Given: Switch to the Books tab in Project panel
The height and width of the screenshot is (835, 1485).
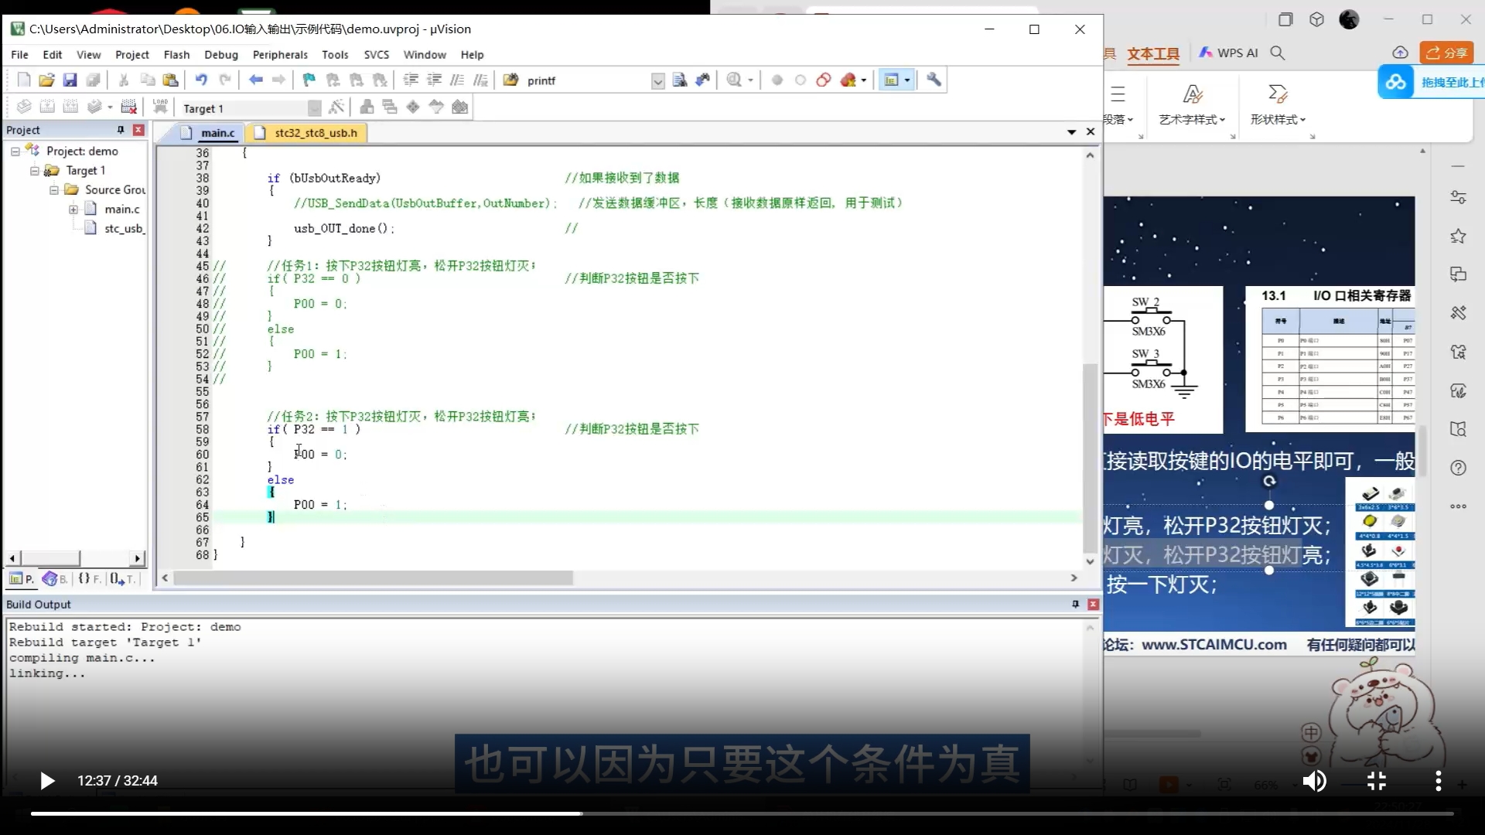Looking at the screenshot, I should tap(55, 578).
